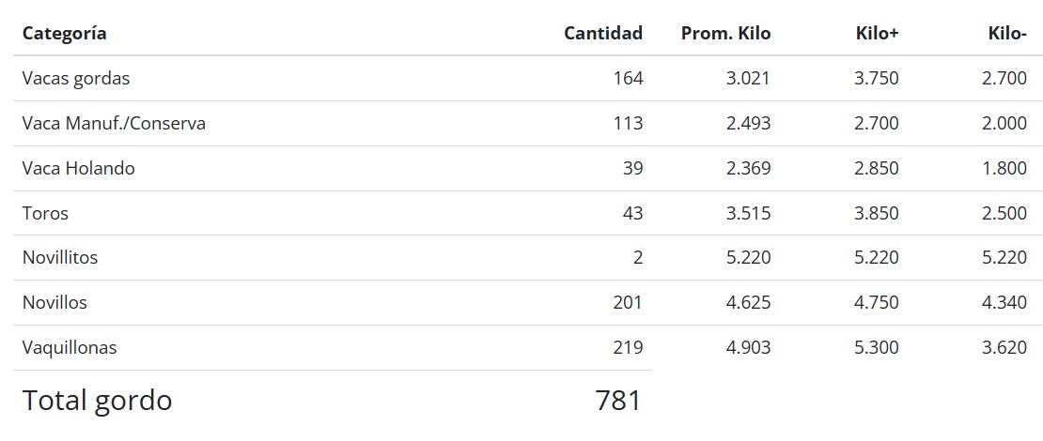
Task: Select the Vaca Manuf./Conserva row label
Action: coord(114,124)
